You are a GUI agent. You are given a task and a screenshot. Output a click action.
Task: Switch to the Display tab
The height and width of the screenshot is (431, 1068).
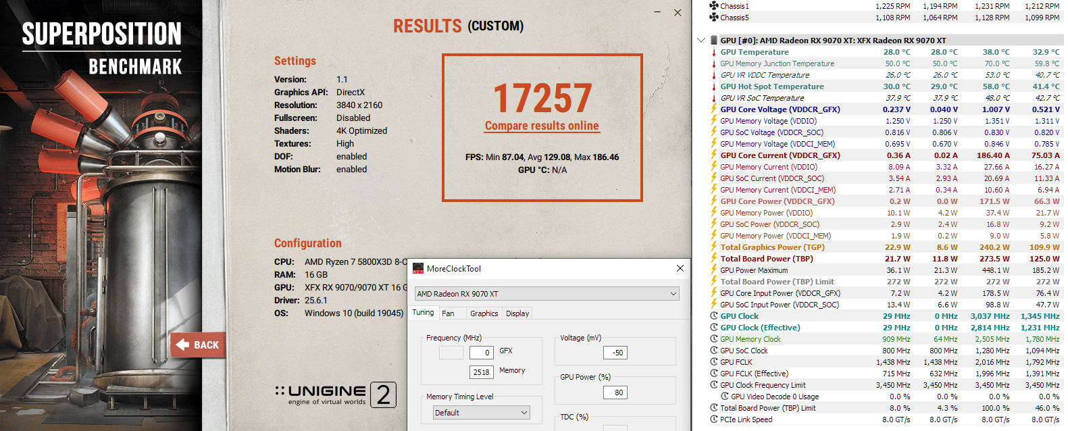pyautogui.click(x=517, y=313)
